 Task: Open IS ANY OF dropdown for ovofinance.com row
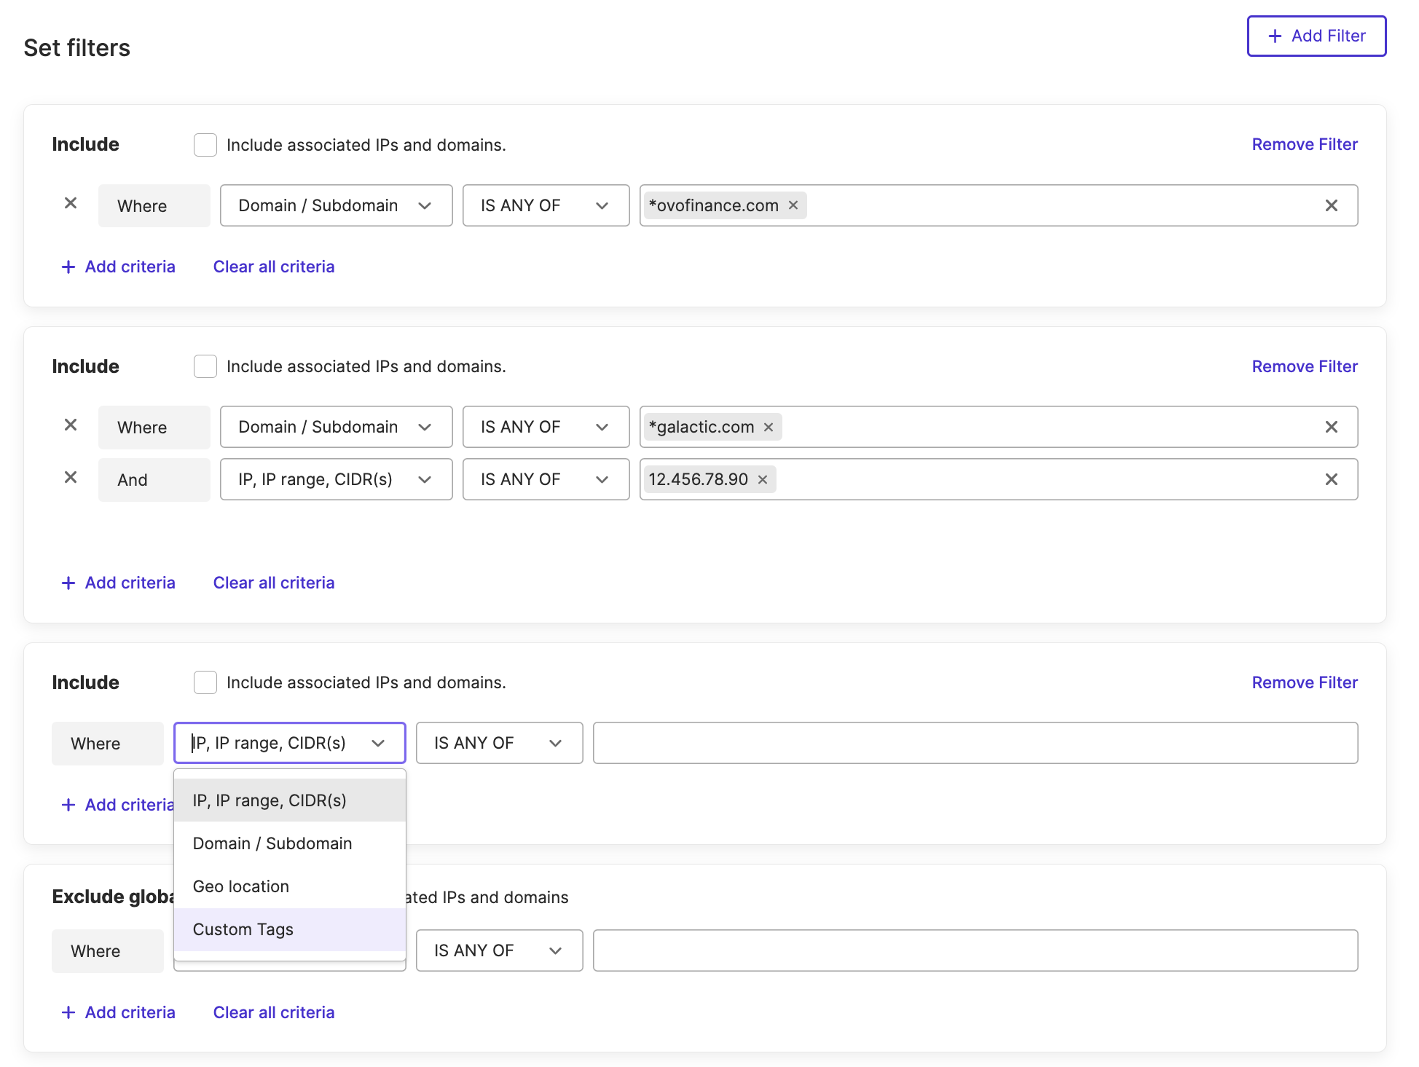546,205
